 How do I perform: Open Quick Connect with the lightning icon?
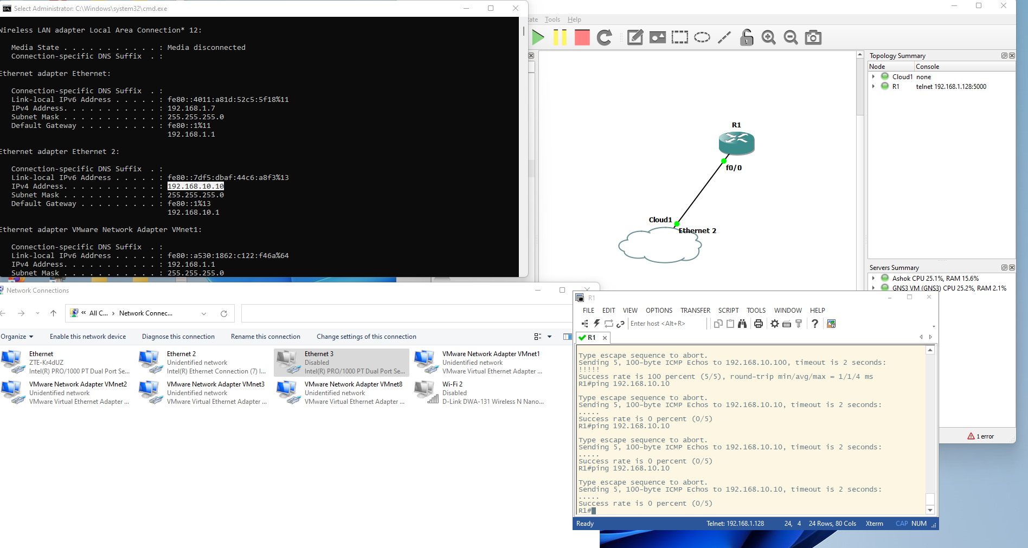click(596, 324)
